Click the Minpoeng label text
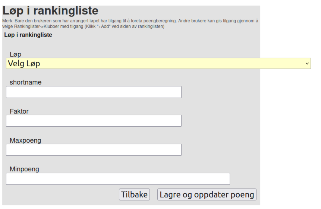The image size is (321, 209). click(x=24, y=169)
